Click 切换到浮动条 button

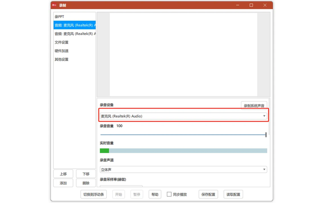click(93, 194)
